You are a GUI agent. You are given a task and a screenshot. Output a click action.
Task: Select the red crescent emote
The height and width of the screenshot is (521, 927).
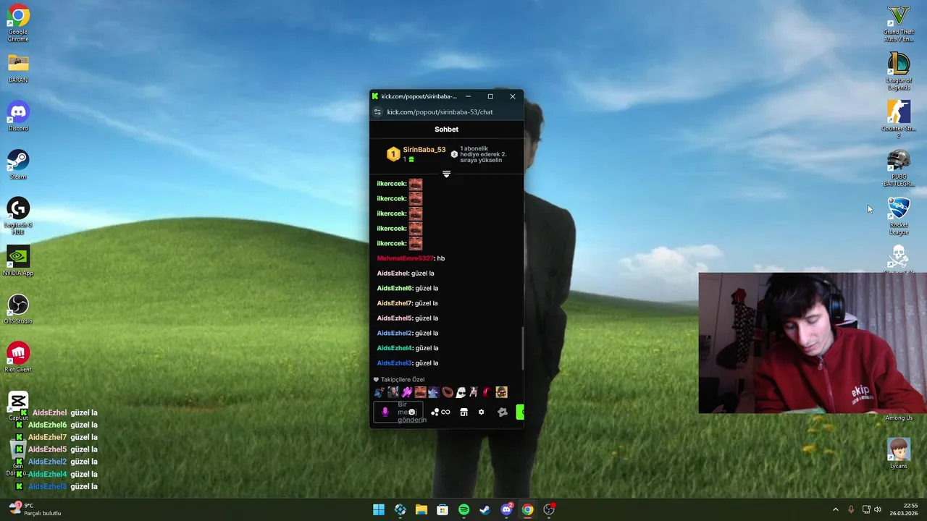point(487,392)
